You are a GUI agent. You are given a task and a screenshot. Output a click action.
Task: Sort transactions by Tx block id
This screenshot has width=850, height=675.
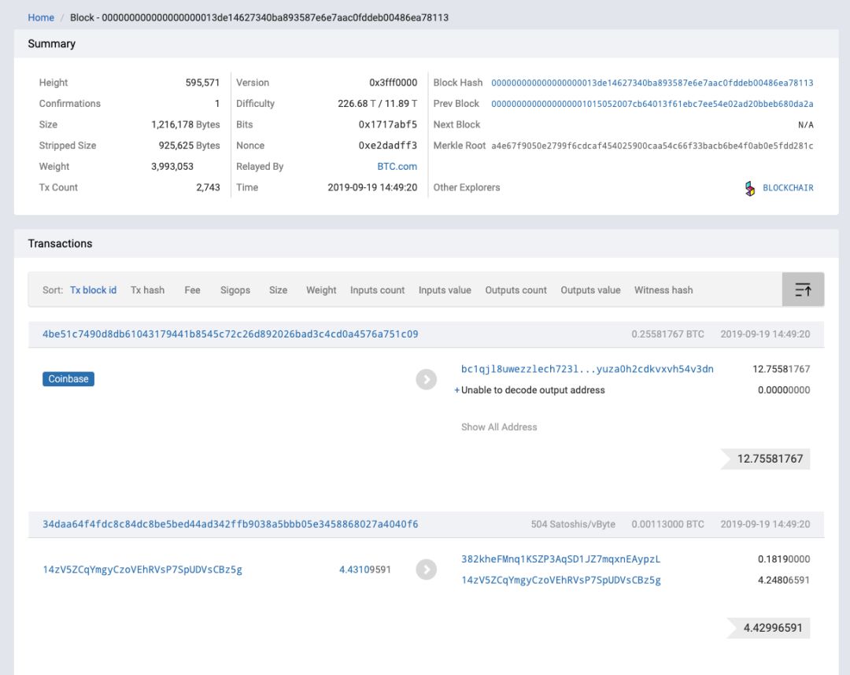point(93,290)
